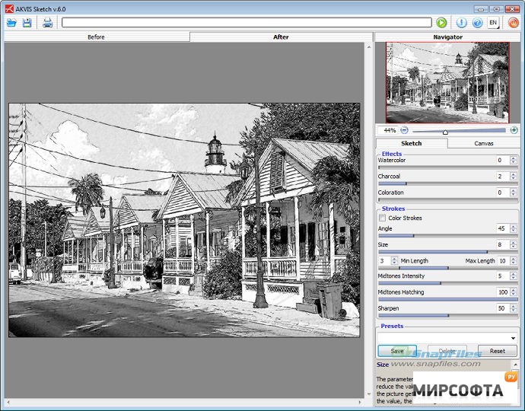
Task: Click the Sharpen slider track
Action: [x=448, y=315]
